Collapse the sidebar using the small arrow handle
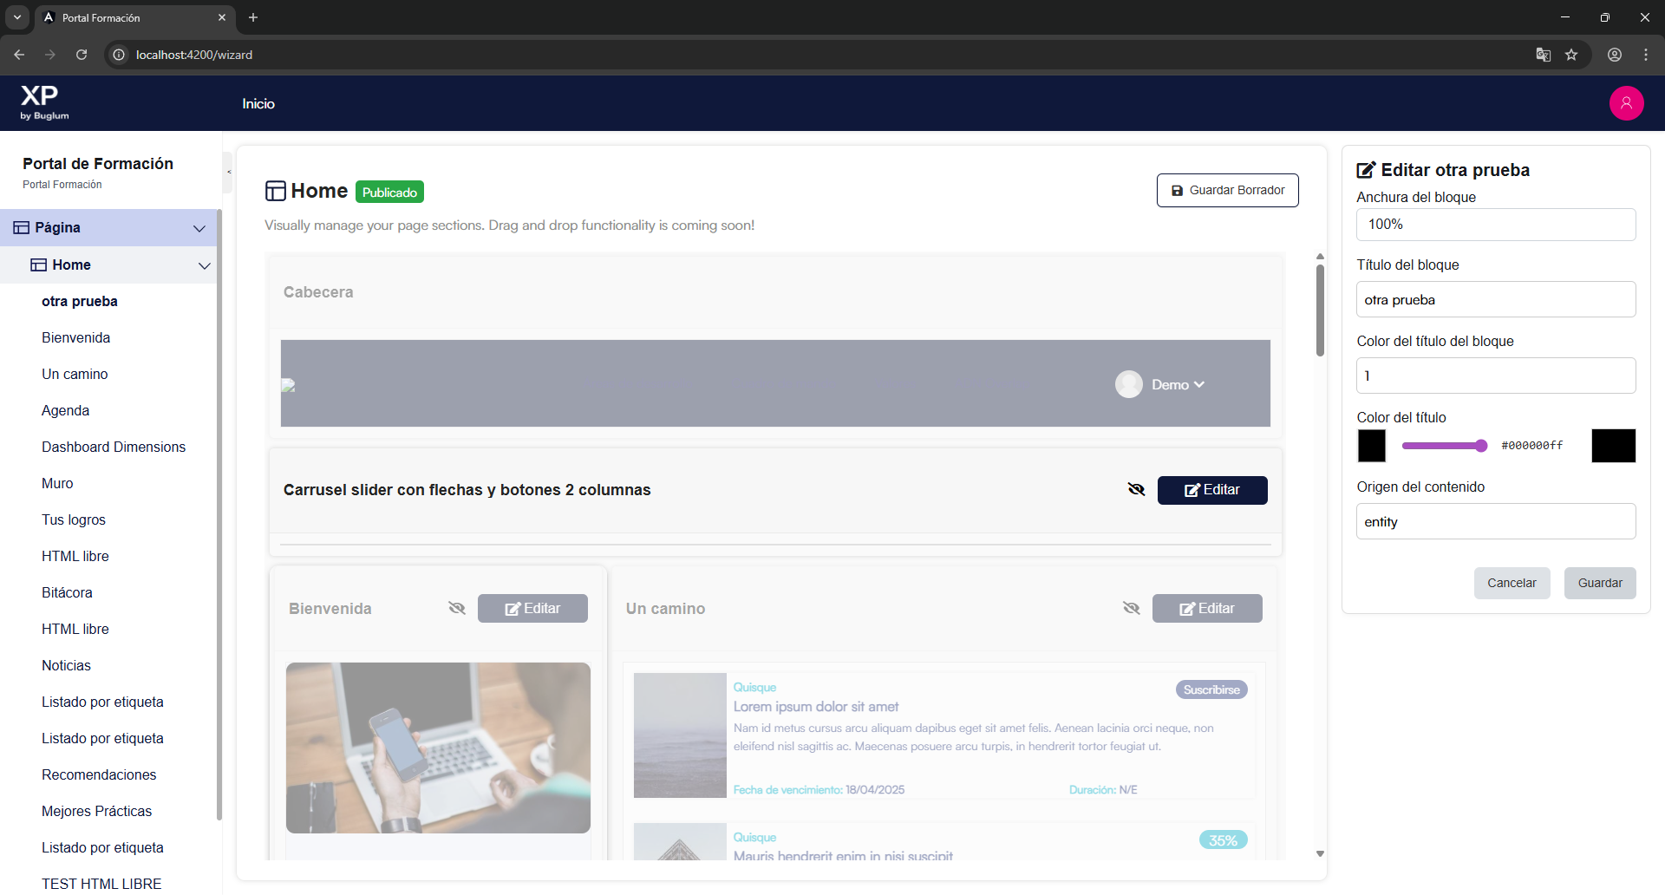 (228, 172)
